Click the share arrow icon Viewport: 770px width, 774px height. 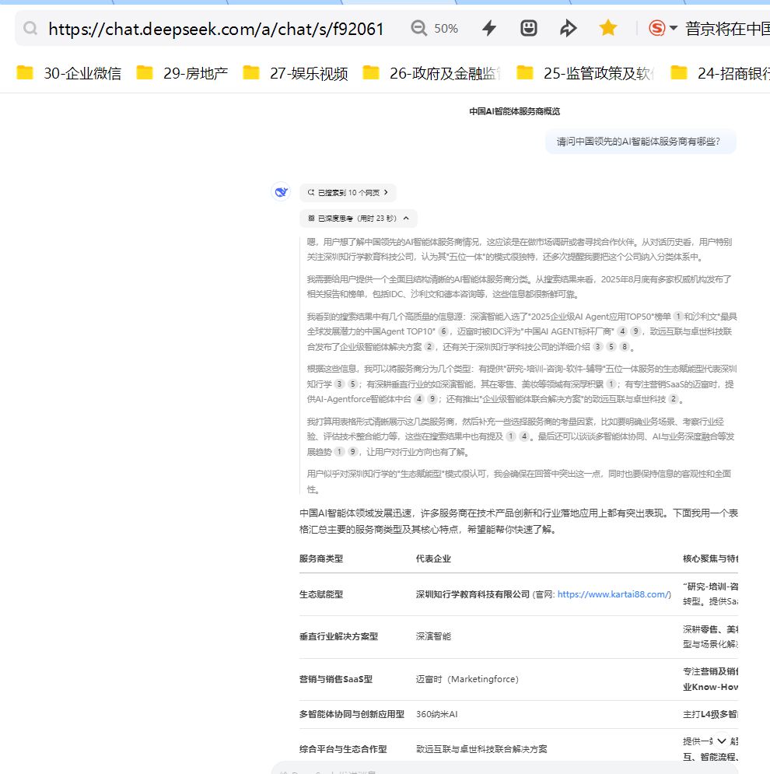tap(568, 28)
